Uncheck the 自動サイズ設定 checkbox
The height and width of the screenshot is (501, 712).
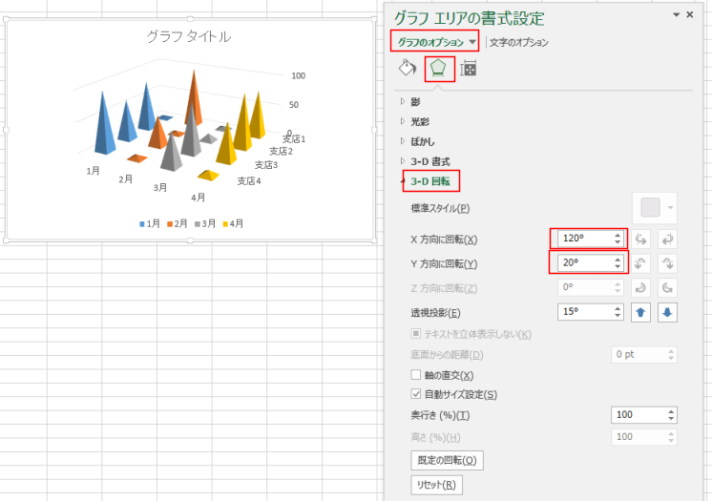coord(415,394)
